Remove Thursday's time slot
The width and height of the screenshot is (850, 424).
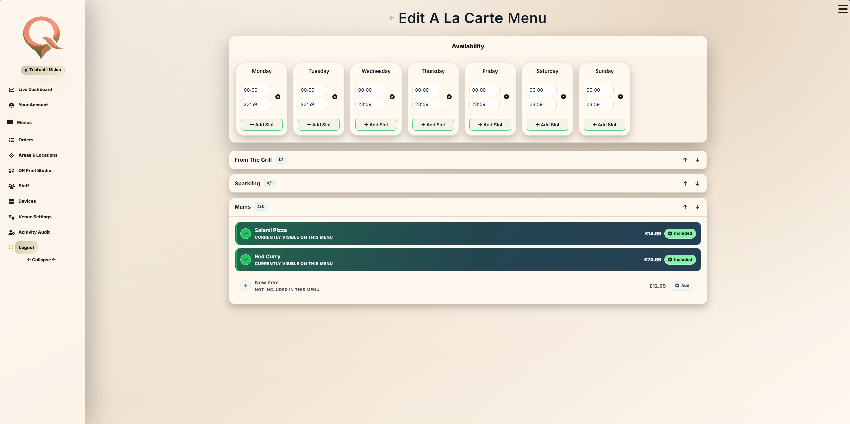449,97
